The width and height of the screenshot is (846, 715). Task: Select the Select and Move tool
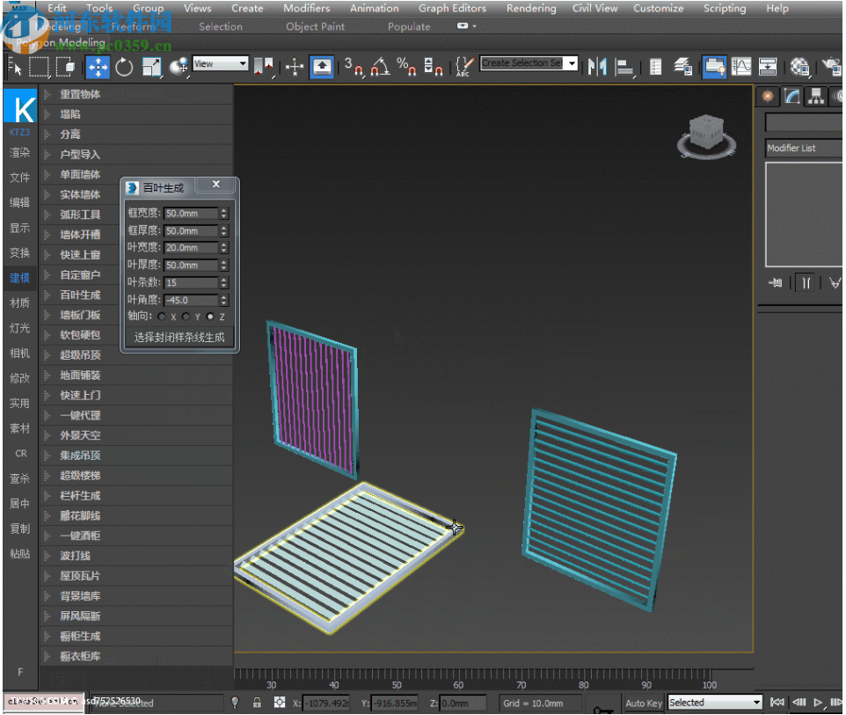click(x=98, y=68)
